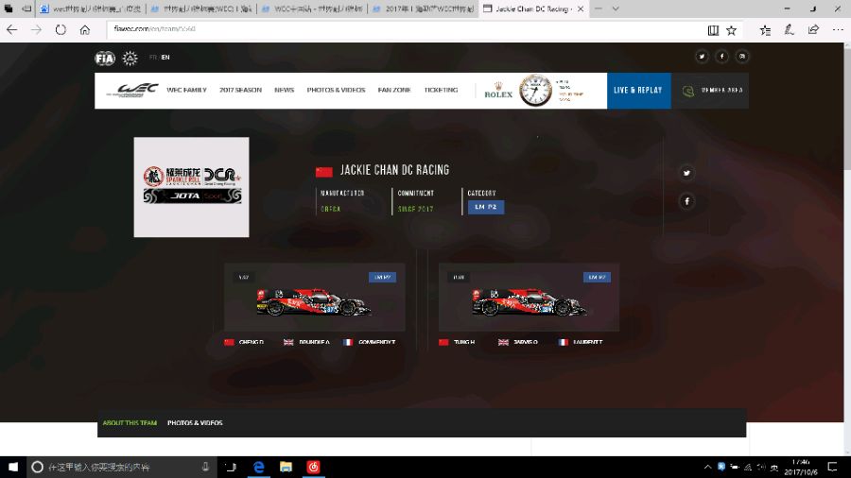Switch to 2017 browser tab
Viewport: 851px width, 478px height.
click(424, 9)
